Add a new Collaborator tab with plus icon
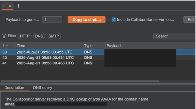The image size is (196, 109). coord(18,6)
